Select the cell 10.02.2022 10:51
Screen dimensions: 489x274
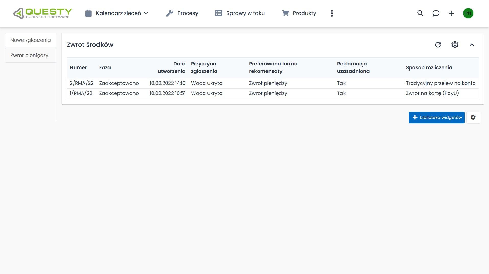coord(167,93)
